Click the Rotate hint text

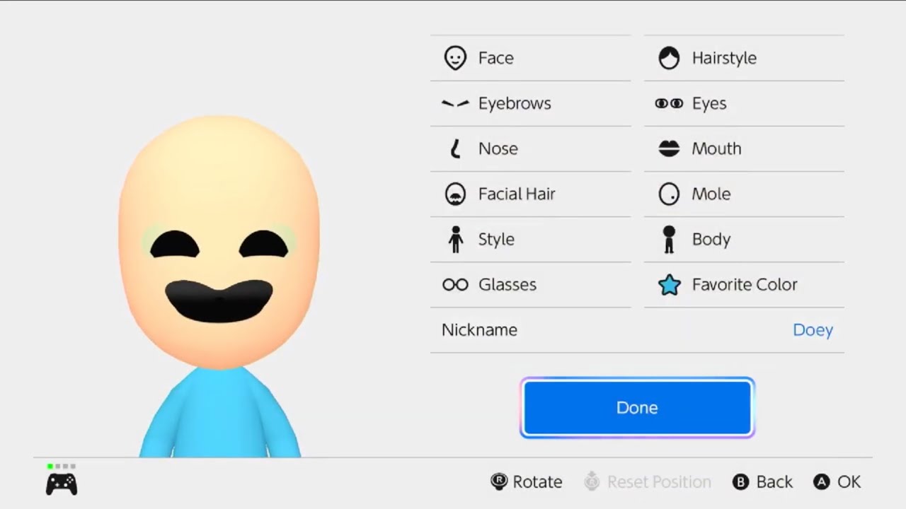coord(537,482)
